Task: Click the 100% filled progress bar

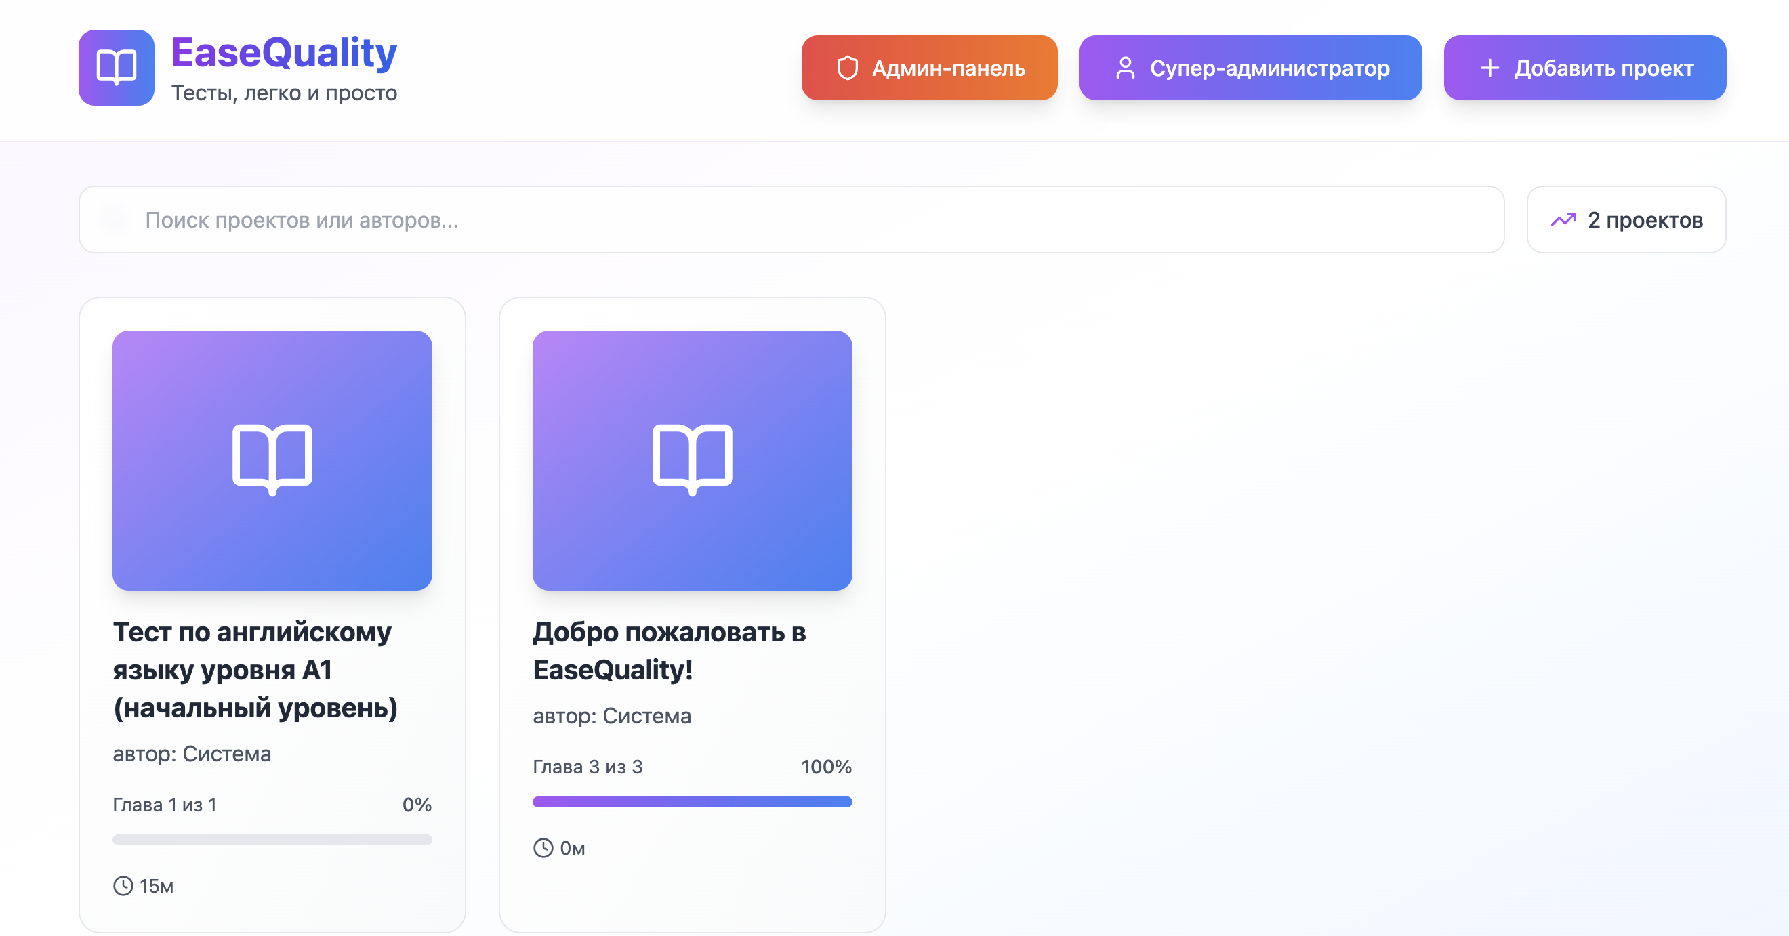Action: (693, 802)
